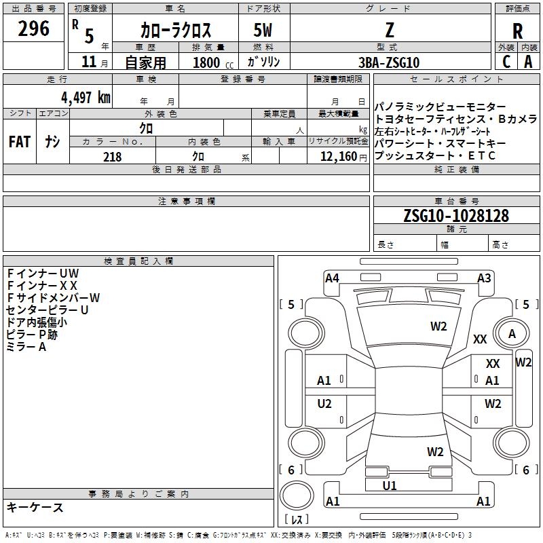Click the spare tire label レス
The height and width of the screenshot is (543, 543).
297,519
